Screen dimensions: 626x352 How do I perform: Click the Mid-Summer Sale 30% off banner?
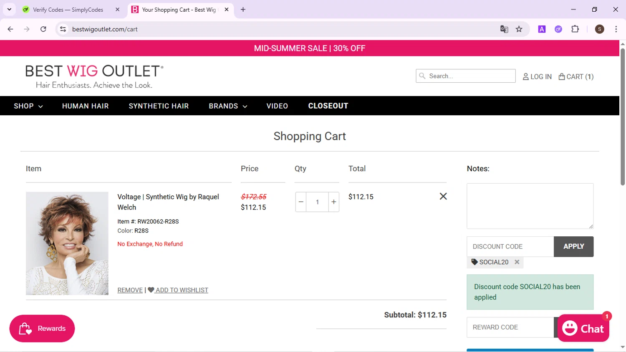[310, 48]
